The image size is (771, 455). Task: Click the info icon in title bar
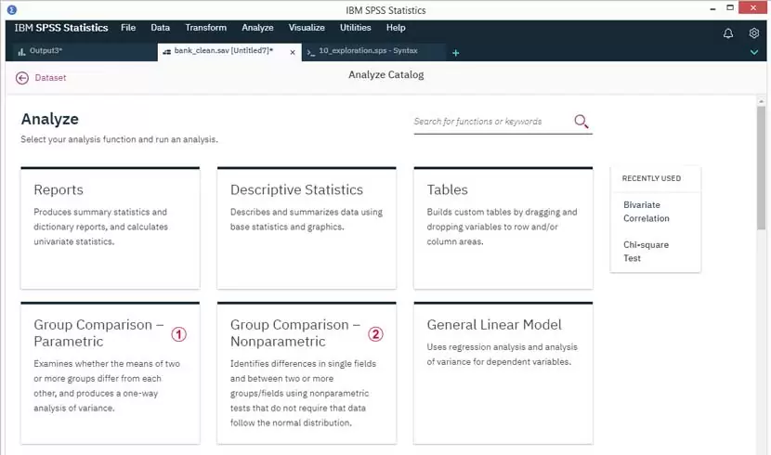coord(11,9)
